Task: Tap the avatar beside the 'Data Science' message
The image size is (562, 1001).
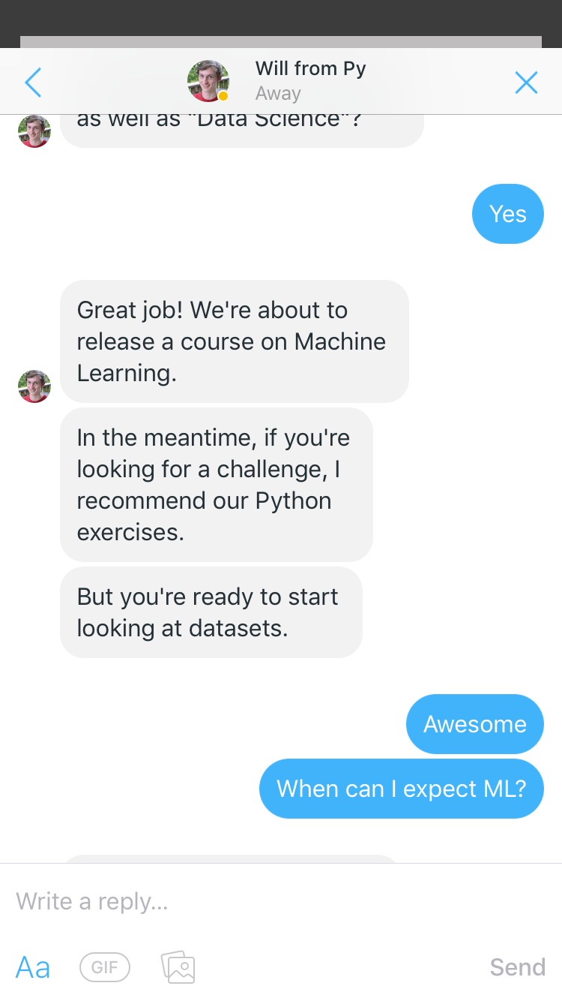Action: (34, 131)
